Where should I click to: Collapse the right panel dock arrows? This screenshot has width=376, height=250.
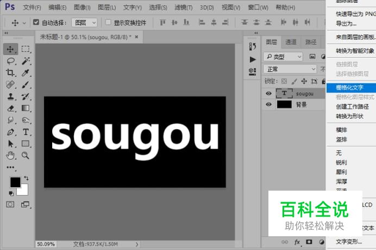256,33
